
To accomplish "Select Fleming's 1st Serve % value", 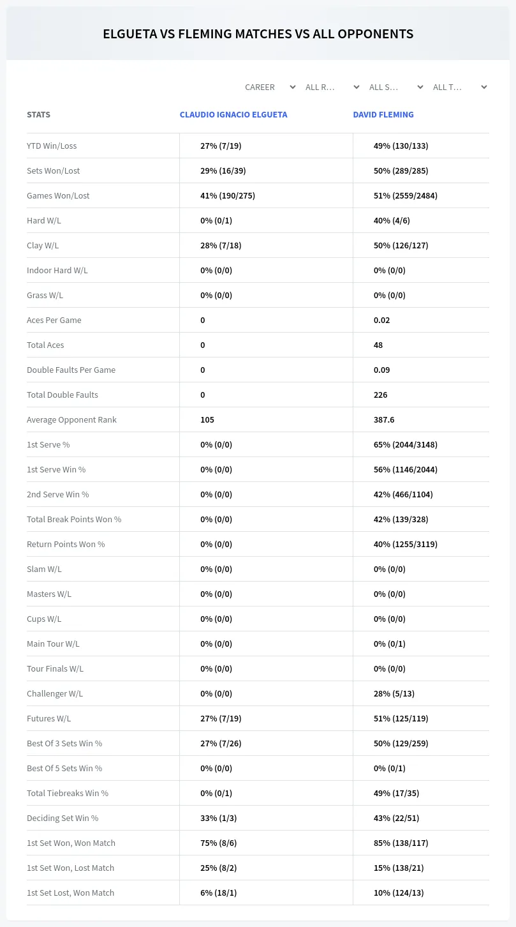I will coord(406,444).
